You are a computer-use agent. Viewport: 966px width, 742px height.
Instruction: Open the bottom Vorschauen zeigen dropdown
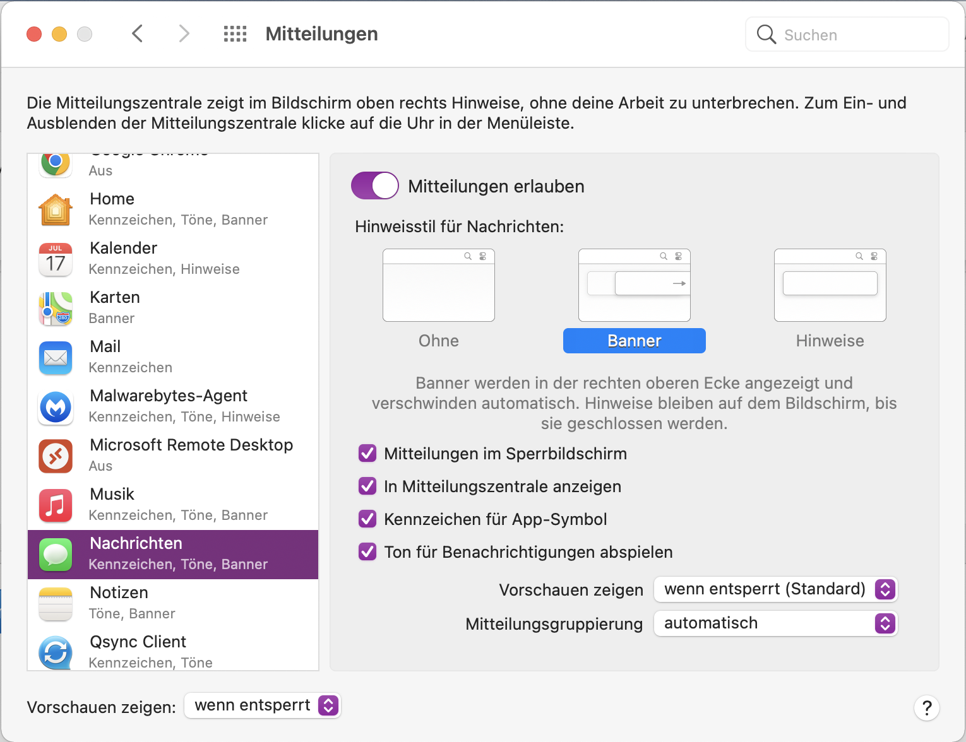tap(262, 705)
